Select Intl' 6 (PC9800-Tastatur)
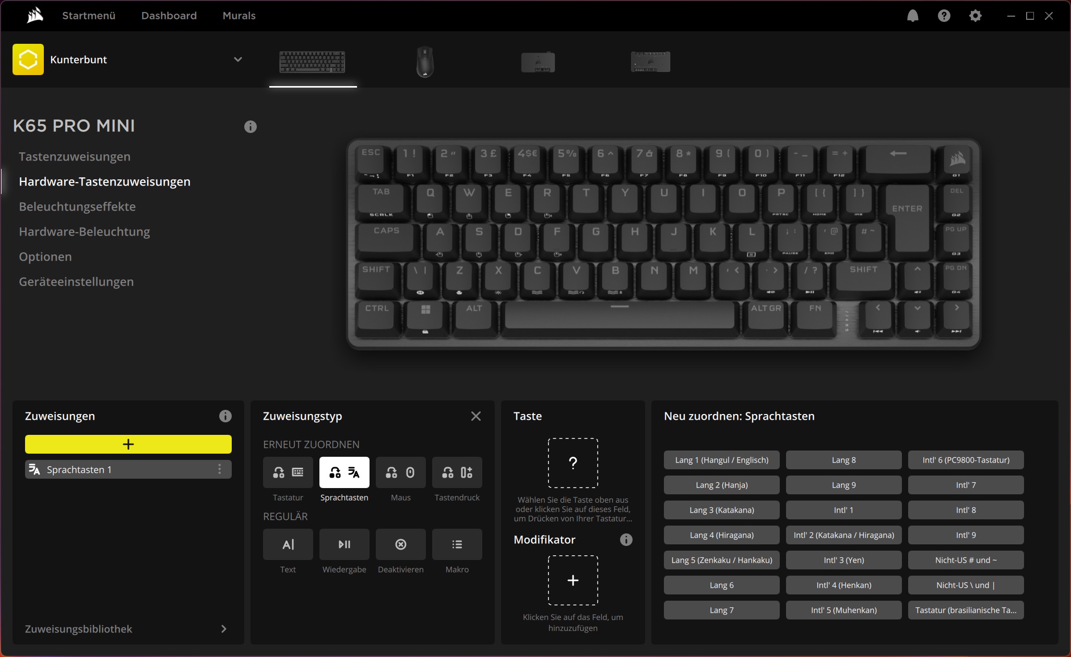 point(966,460)
